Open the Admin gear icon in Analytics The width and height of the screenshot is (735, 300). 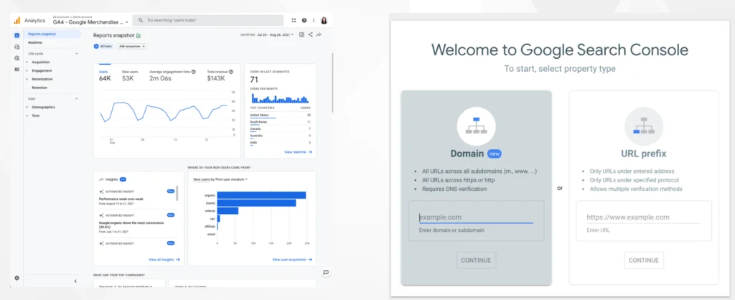[17, 278]
